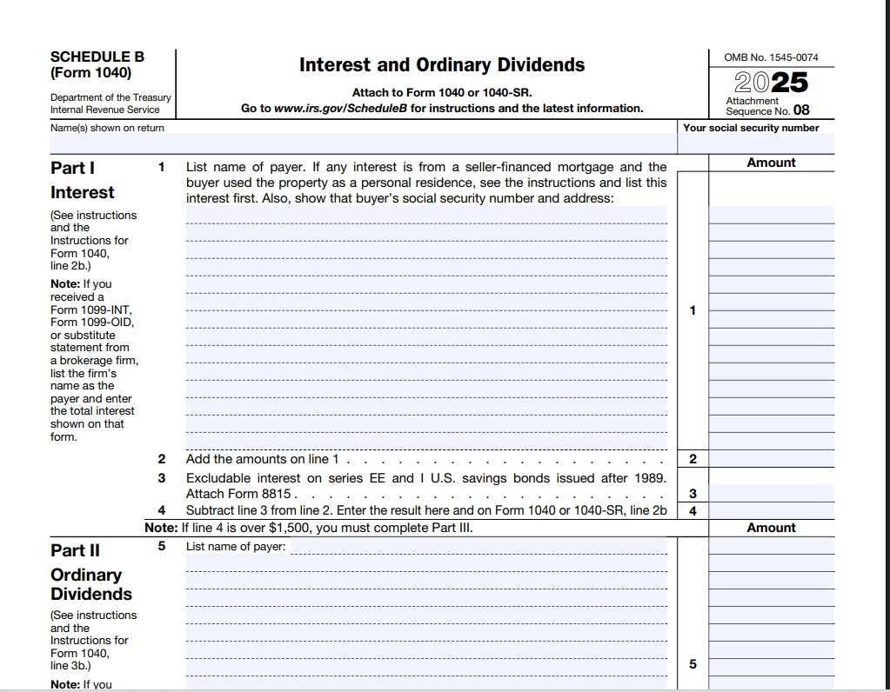Click the "Part I" heading
890x692 pixels.
73,169
